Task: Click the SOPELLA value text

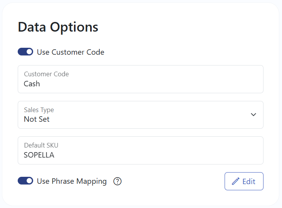Action: pos(39,155)
